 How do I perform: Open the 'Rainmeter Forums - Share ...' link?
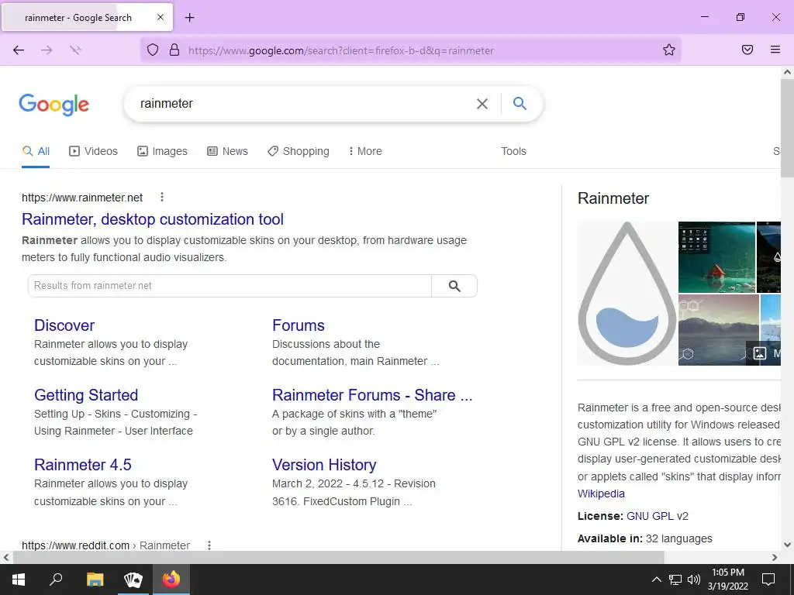click(372, 395)
